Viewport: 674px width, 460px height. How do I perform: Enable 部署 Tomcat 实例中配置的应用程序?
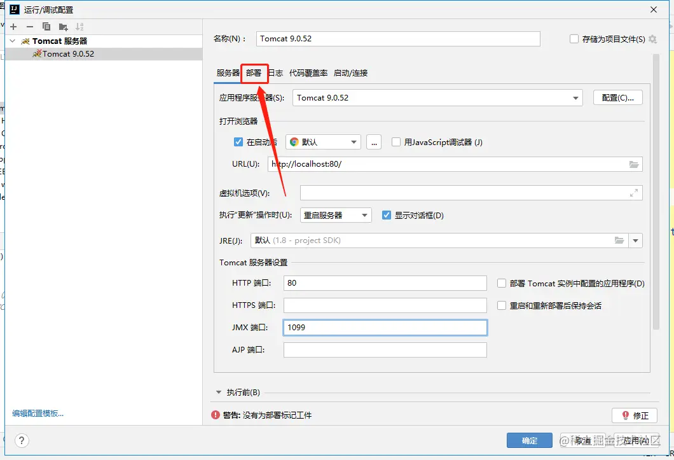(501, 283)
